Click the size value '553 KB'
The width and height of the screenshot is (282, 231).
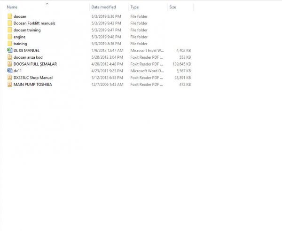(185, 57)
